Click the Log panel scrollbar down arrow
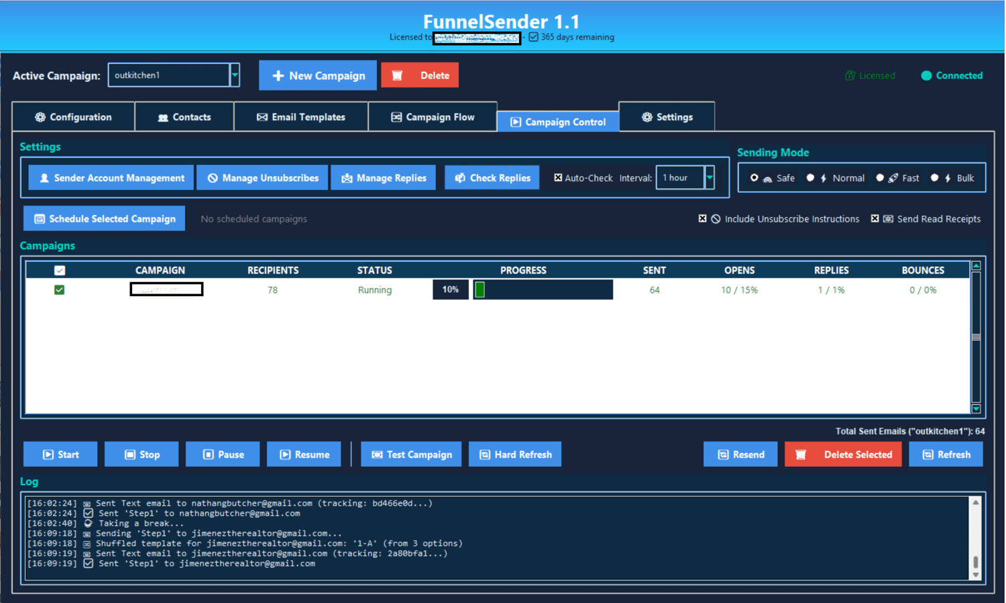1006x603 pixels. pyautogui.click(x=976, y=576)
